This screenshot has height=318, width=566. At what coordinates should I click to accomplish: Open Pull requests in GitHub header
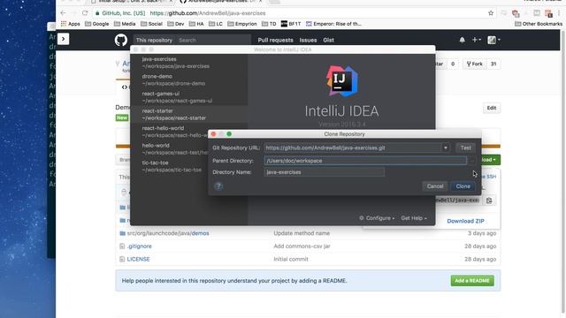(x=275, y=40)
